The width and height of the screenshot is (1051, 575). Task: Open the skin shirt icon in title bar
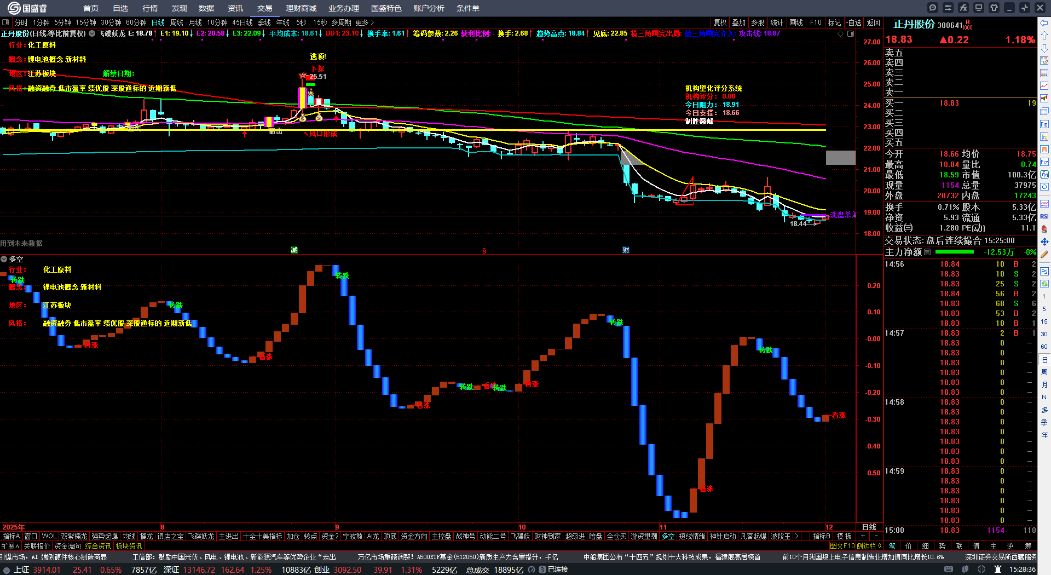coord(994,8)
